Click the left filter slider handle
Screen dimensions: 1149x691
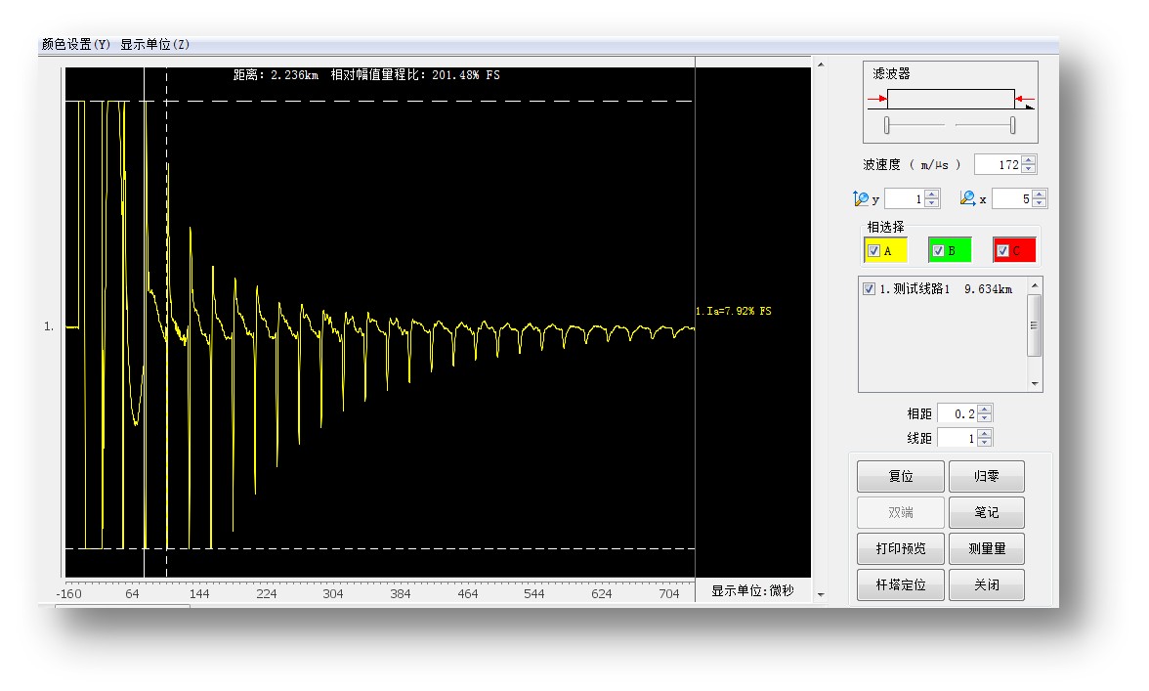click(x=887, y=125)
